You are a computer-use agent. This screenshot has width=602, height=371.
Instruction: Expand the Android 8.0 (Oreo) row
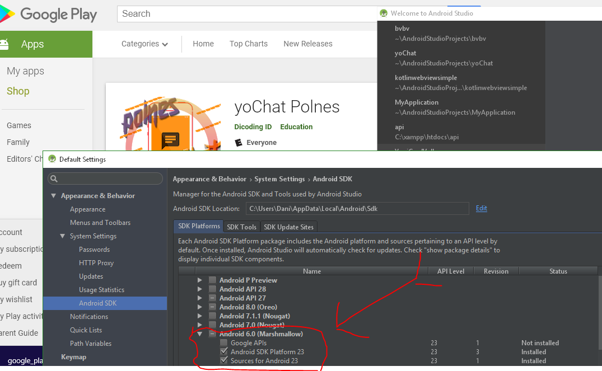pyautogui.click(x=200, y=307)
